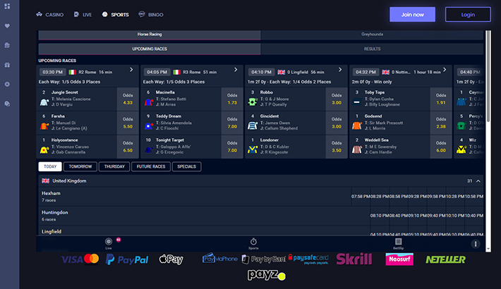This screenshot has height=289, width=501.
Task: Click the Huntingdon racecourse name
Action: [x=54, y=212]
